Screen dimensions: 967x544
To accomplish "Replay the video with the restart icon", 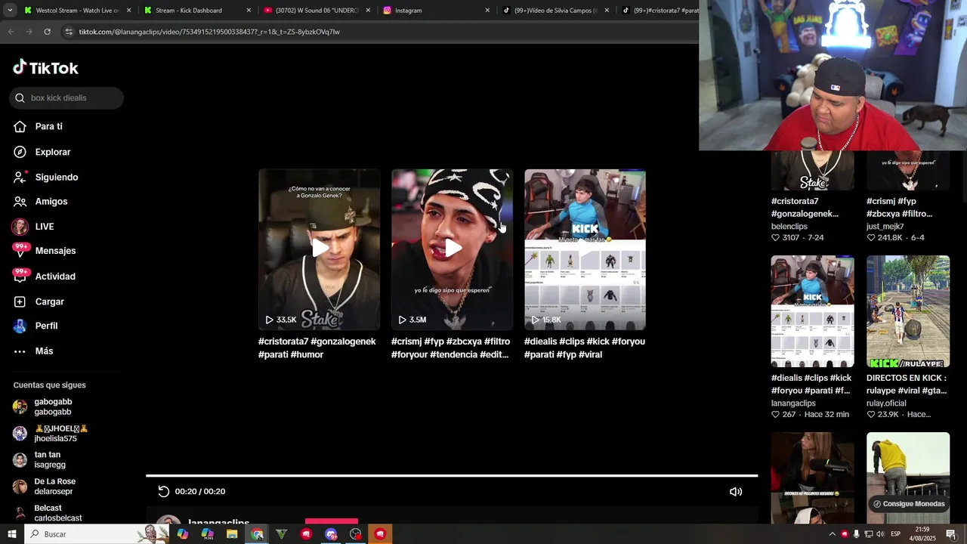I will (x=163, y=491).
